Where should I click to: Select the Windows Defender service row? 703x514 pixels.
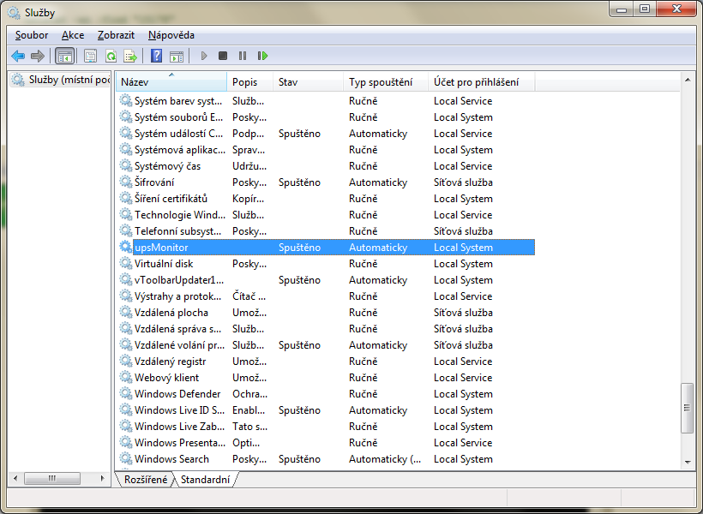click(x=177, y=394)
